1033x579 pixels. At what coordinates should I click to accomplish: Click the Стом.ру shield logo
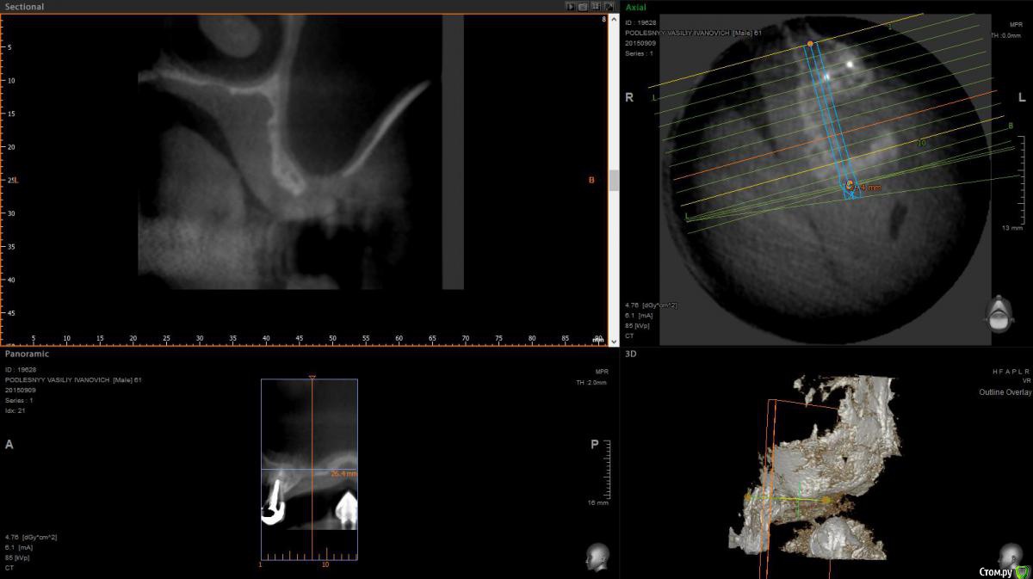(1022, 571)
